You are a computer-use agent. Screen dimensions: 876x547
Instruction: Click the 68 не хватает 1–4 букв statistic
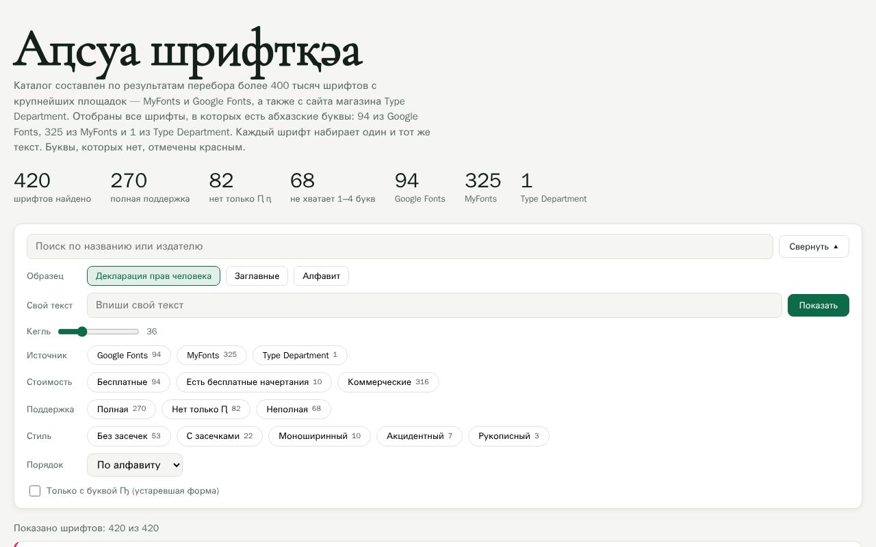tap(333, 187)
